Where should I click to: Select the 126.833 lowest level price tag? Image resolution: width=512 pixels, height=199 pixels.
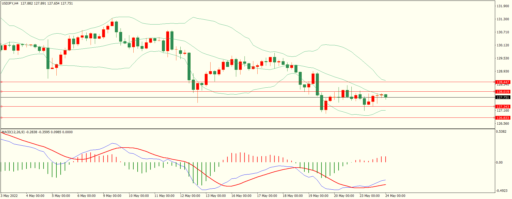502,118
